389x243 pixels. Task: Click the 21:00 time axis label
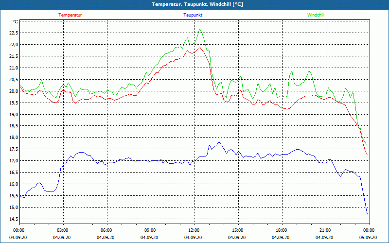tap(326, 230)
